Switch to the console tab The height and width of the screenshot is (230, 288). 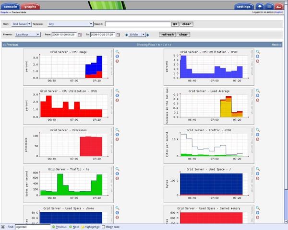11,7
